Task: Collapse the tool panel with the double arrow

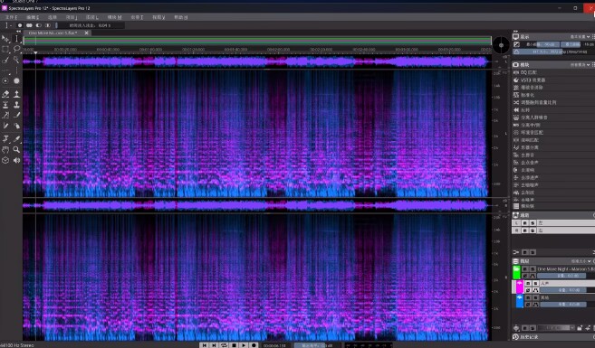Action: (18, 31)
